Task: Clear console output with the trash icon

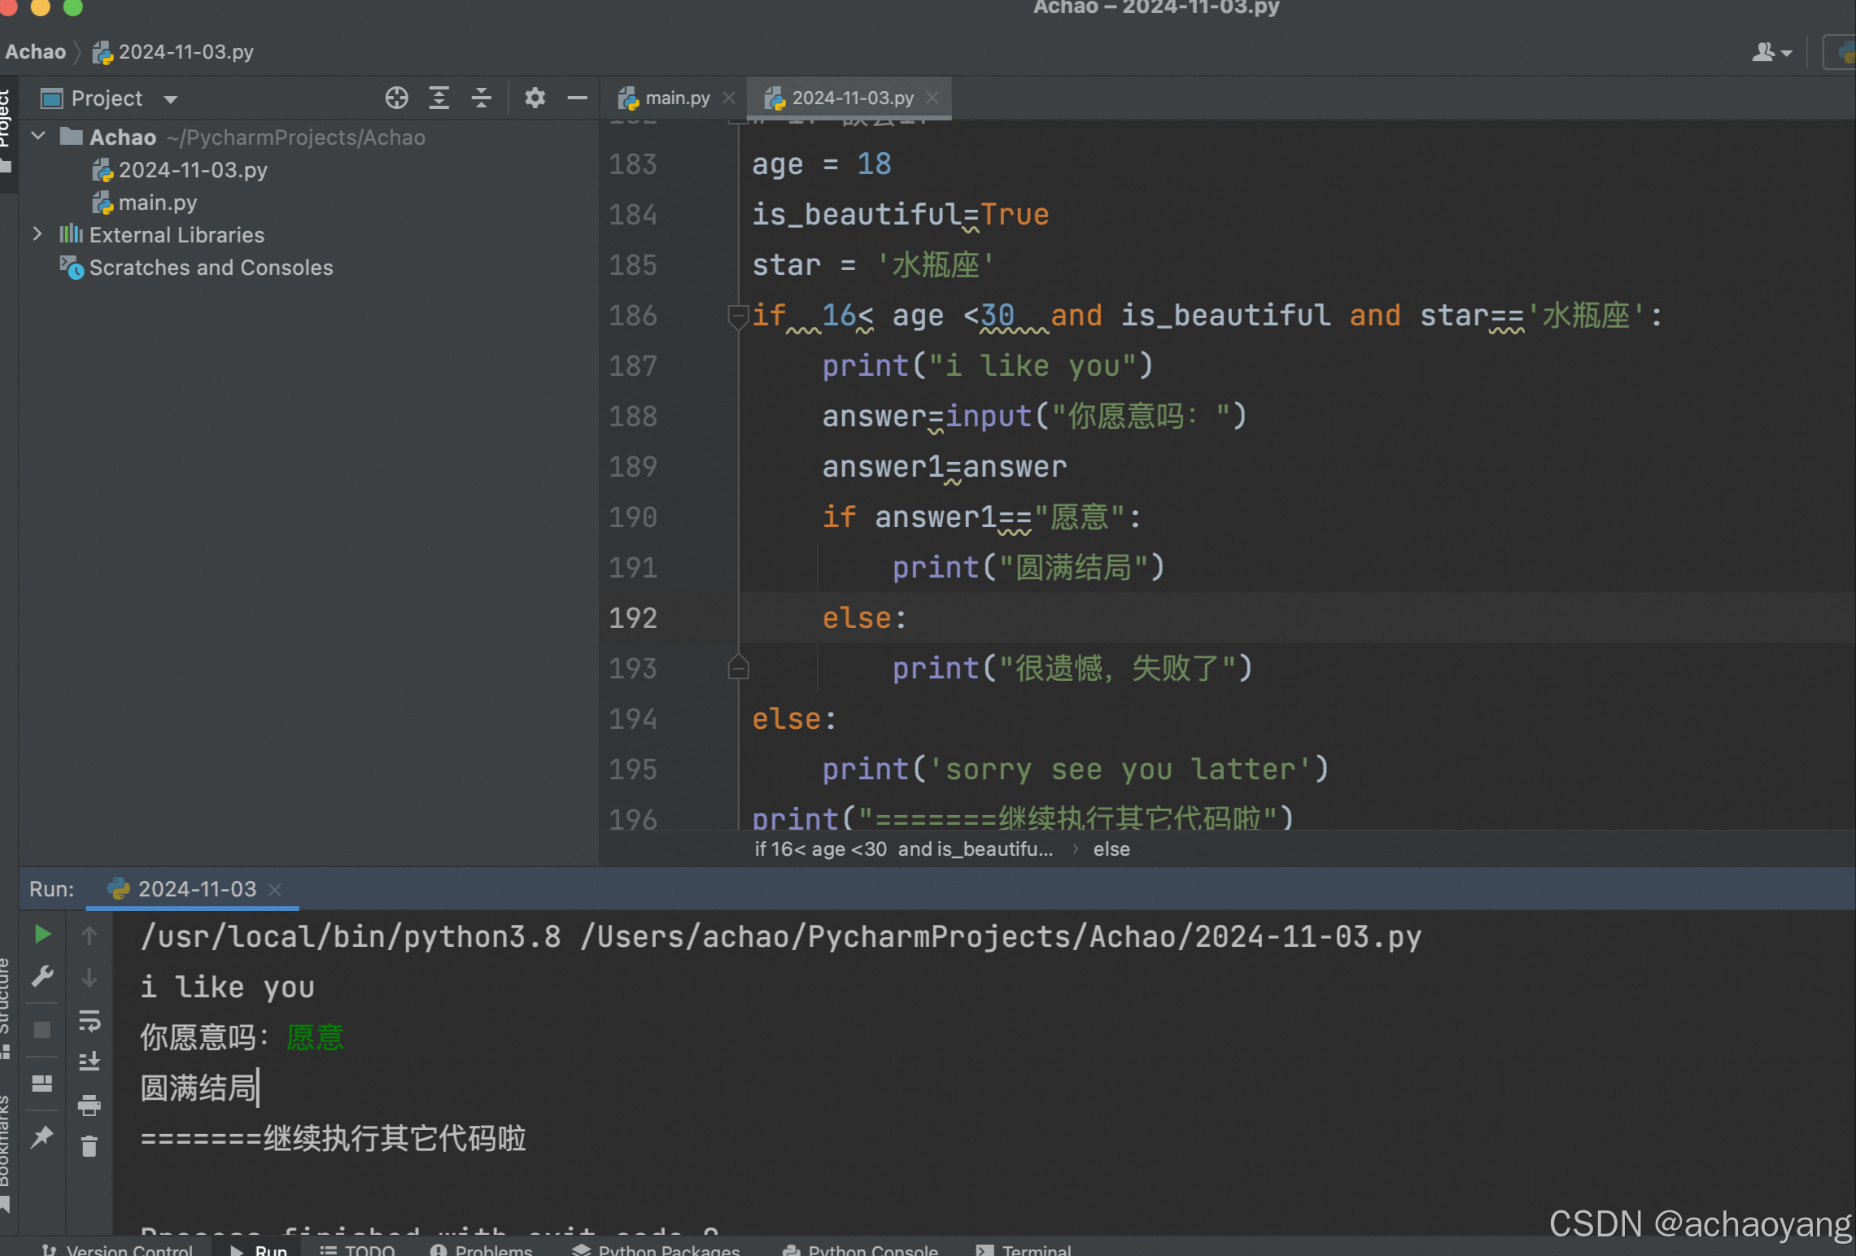Action: pos(89,1147)
